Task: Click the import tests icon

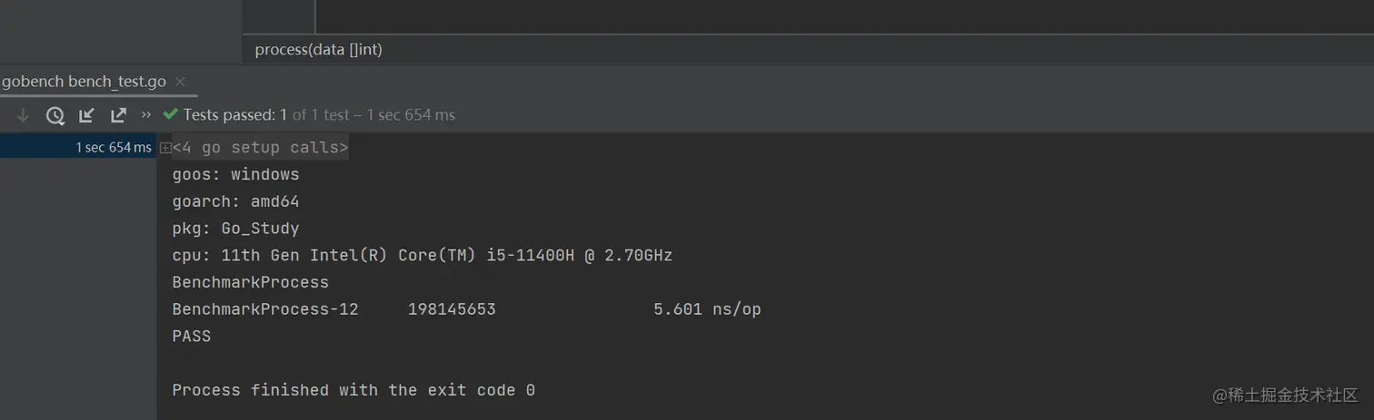Action: (86, 115)
